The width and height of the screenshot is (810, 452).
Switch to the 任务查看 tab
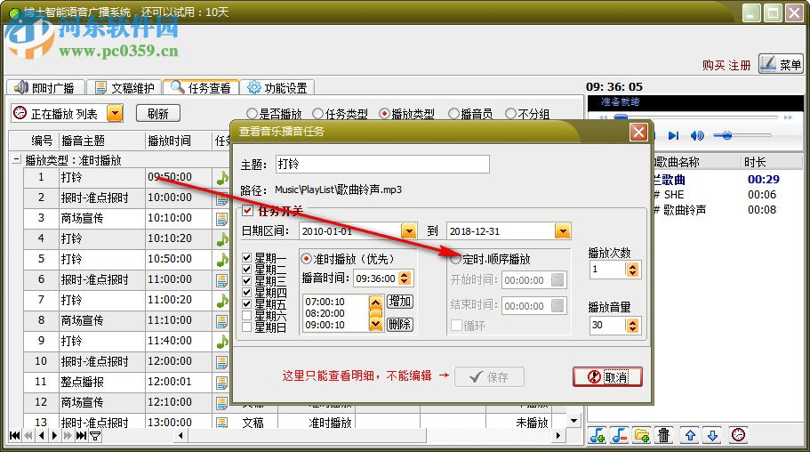pos(201,87)
